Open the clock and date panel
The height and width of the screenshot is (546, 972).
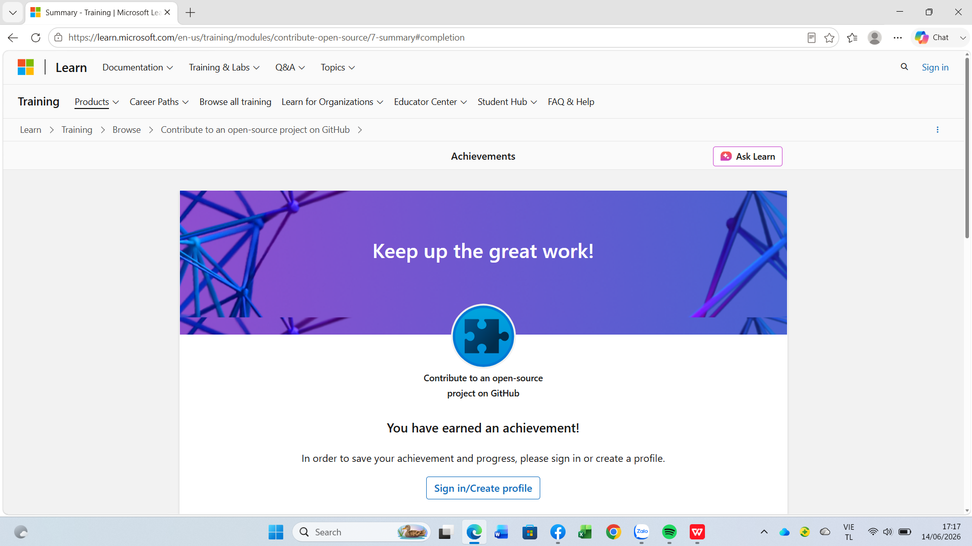coord(941,532)
